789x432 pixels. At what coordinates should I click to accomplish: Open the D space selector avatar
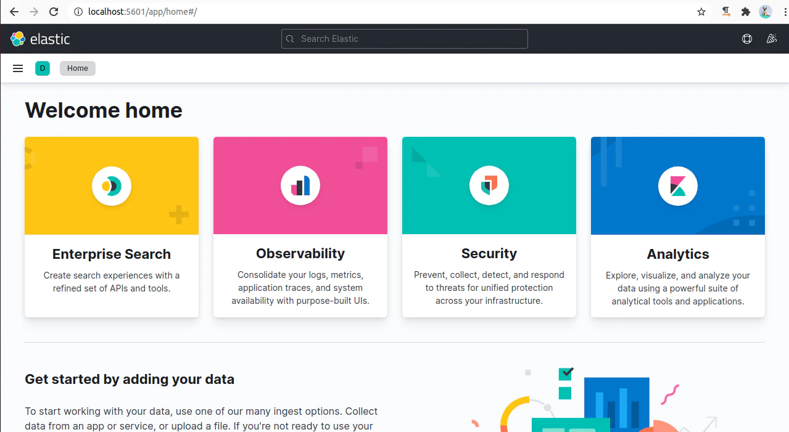(43, 68)
